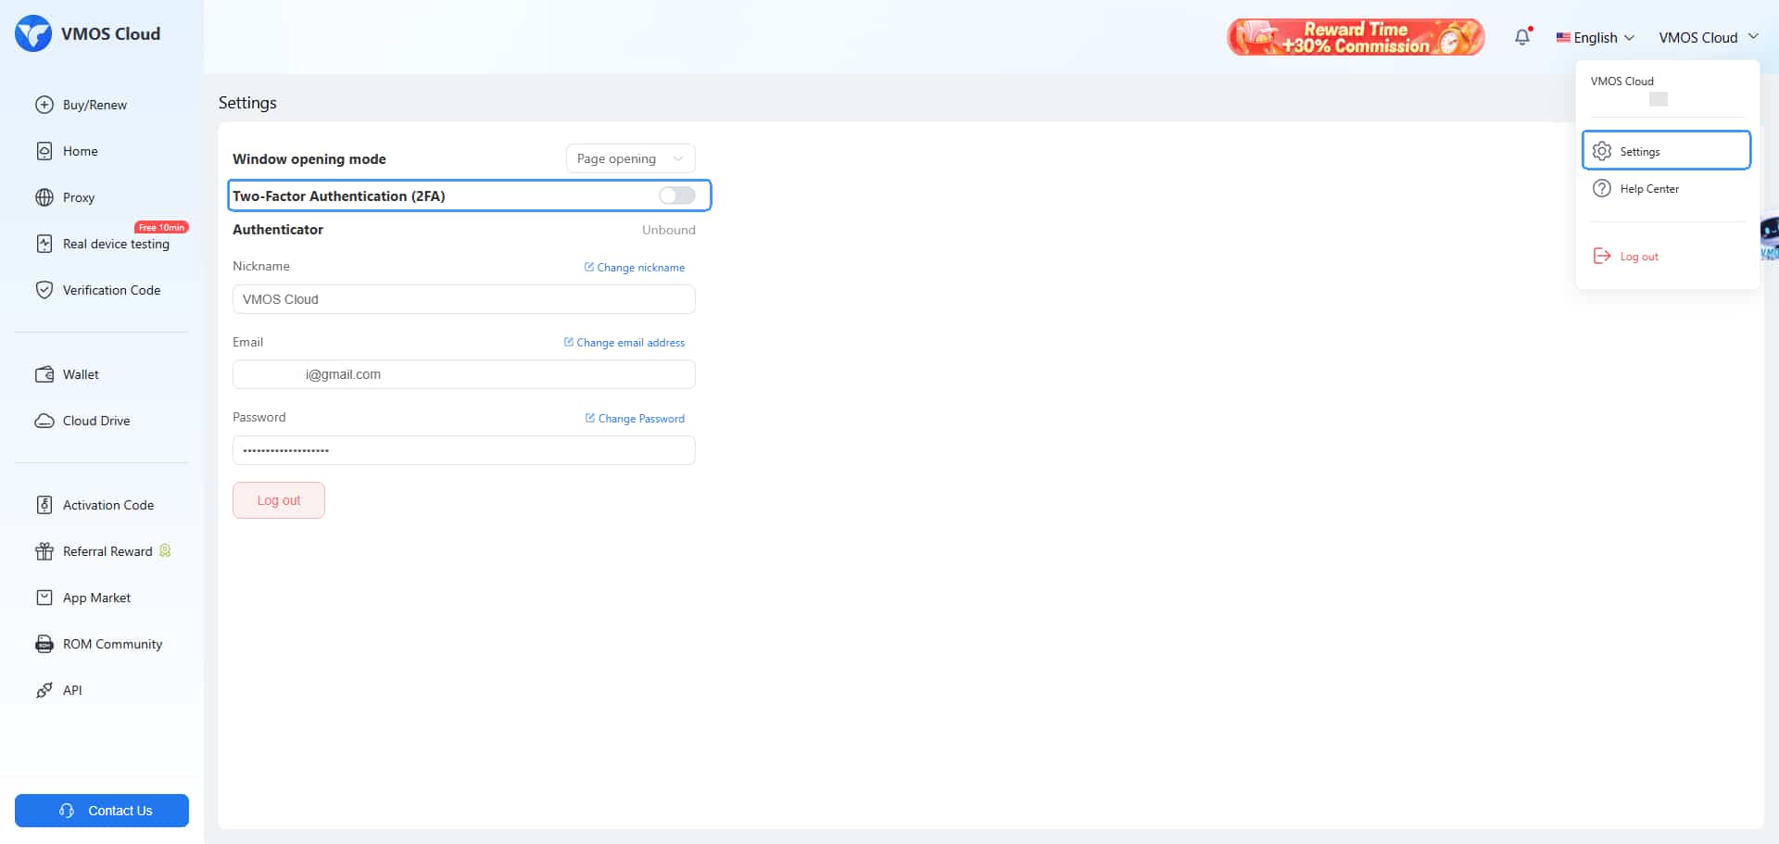
Task: Enable the Two-Factor Authentication toggle
Action: click(x=676, y=195)
